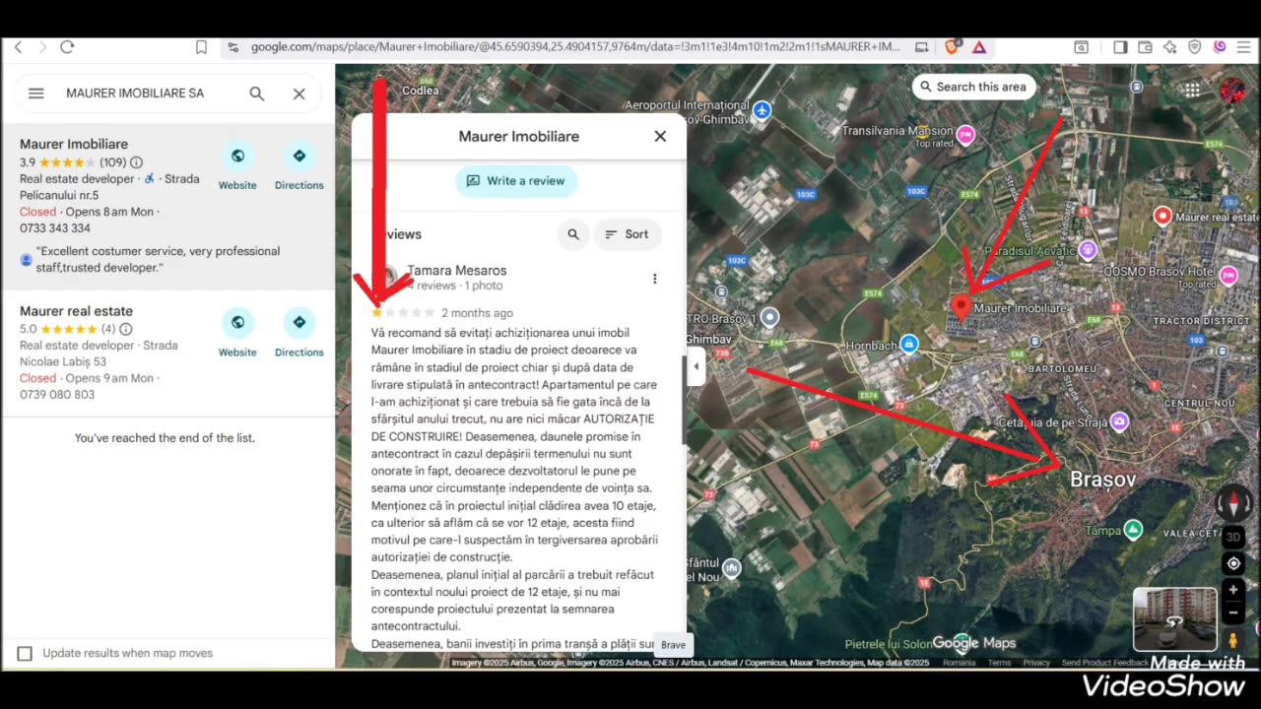Viewport: 1261px width, 709px height.
Task: Clear the Maps search with the X
Action: coord(299,94)
